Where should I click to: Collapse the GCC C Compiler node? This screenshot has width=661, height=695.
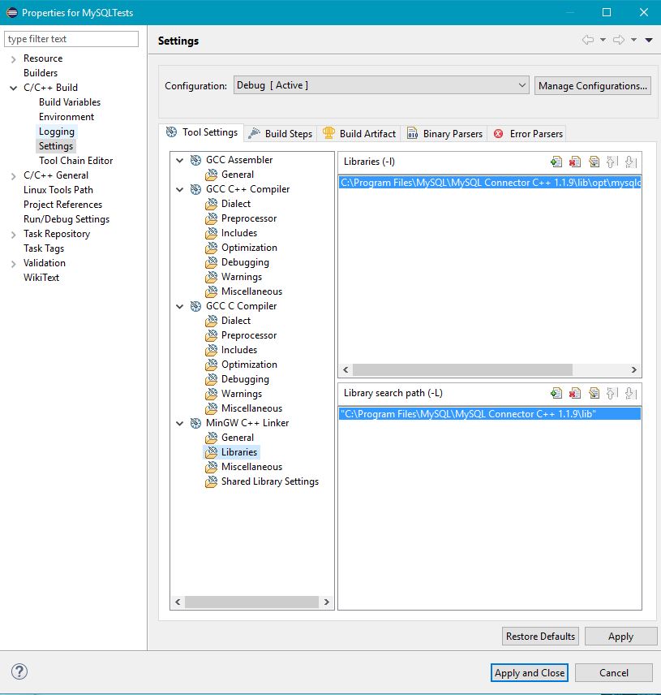(x=180, y=306)
